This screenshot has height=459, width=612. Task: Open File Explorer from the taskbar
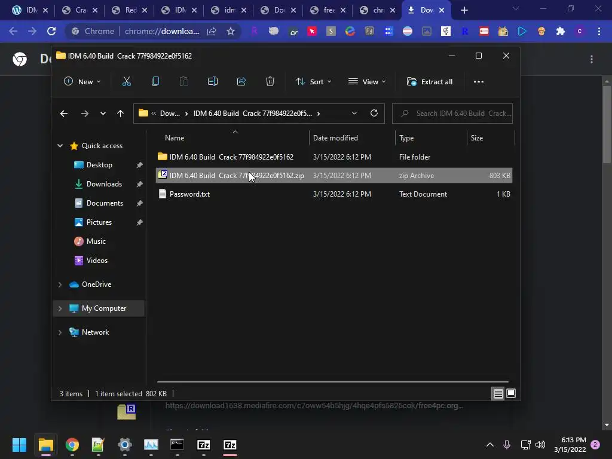[45, 445]
